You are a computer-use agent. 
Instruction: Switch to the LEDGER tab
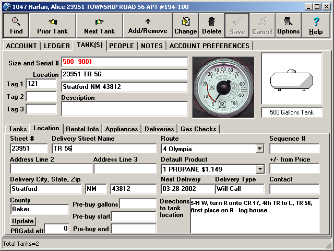click(x=56, y=46)
